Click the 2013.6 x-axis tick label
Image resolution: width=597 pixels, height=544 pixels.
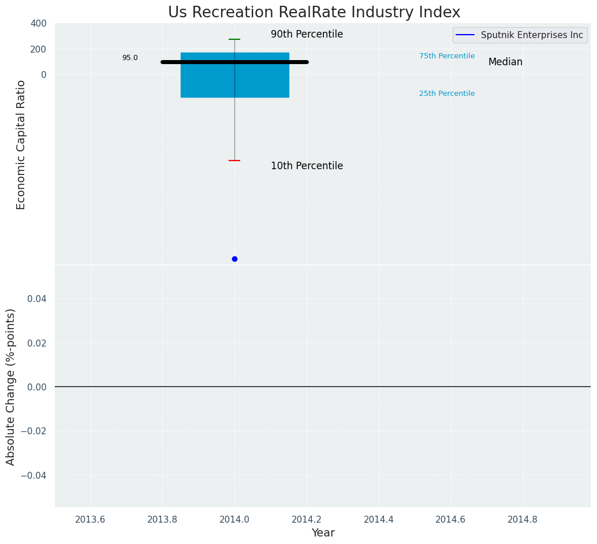(x=90, y=519)
